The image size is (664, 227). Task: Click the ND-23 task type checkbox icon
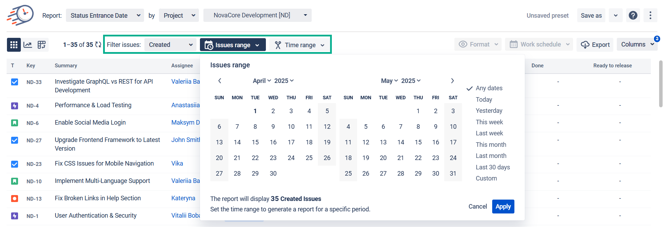point(15,164)
